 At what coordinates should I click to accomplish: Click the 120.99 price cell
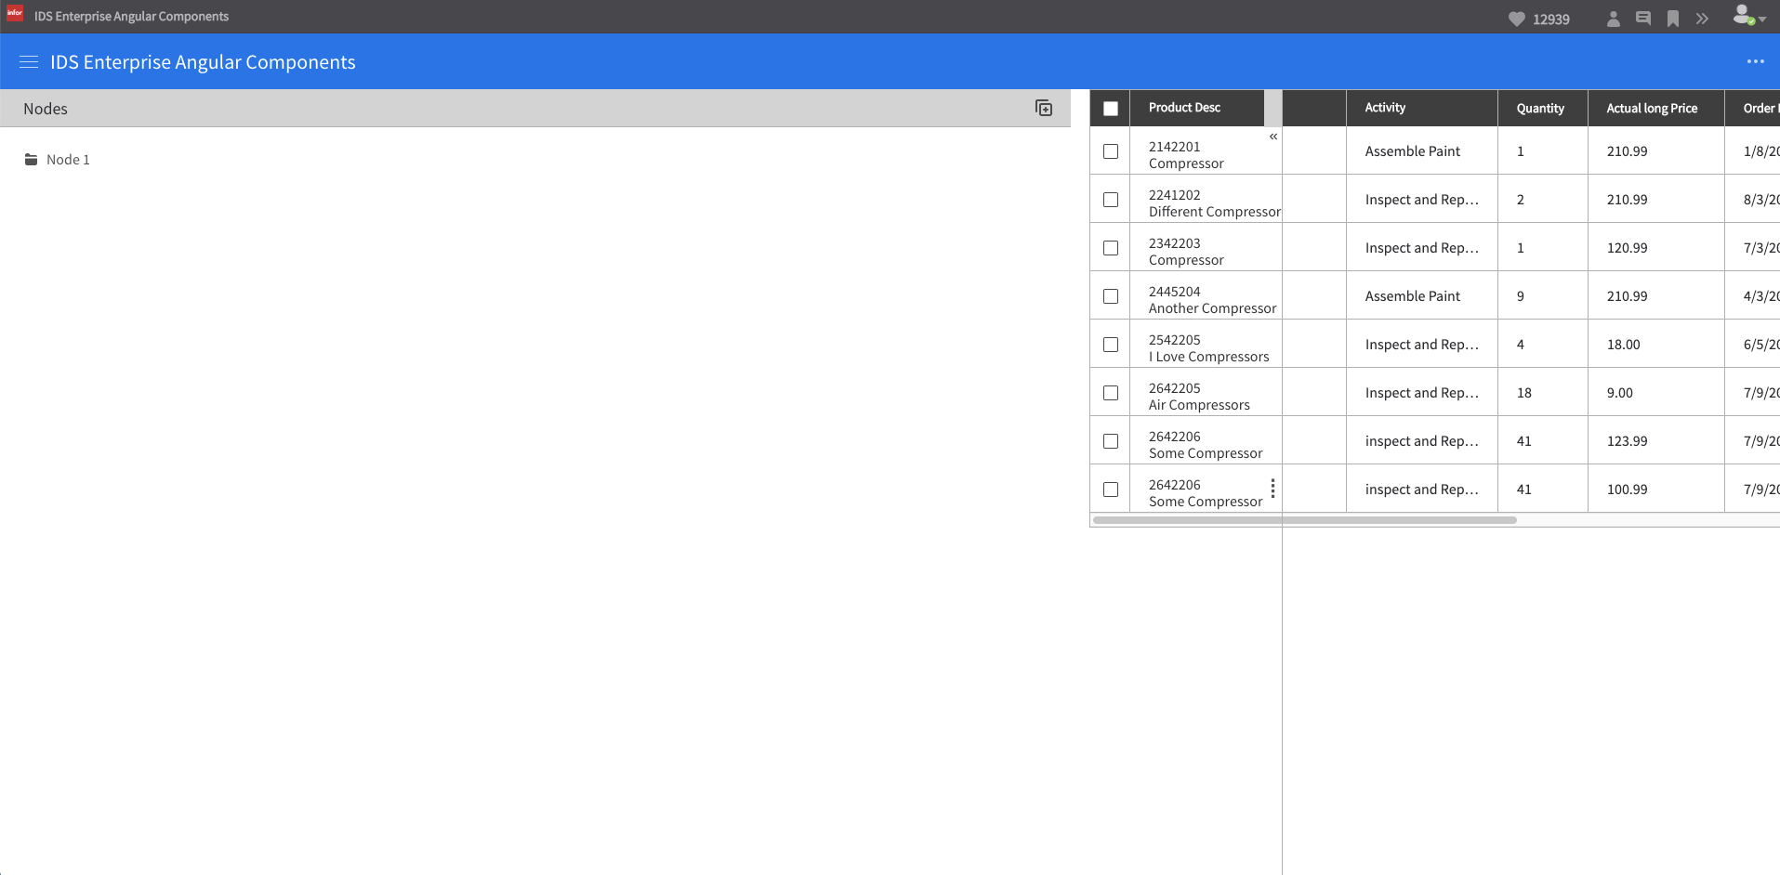pos(1655,248)
